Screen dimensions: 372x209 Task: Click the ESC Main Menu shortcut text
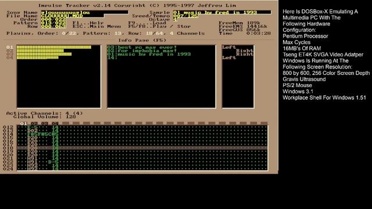click(x=96, y=26)
